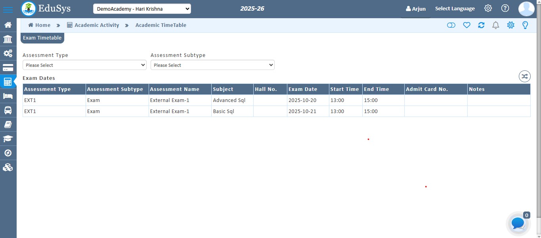Refresh the page using sync icon
Viewport: 541px width, 238px height.
coord(481,25)
